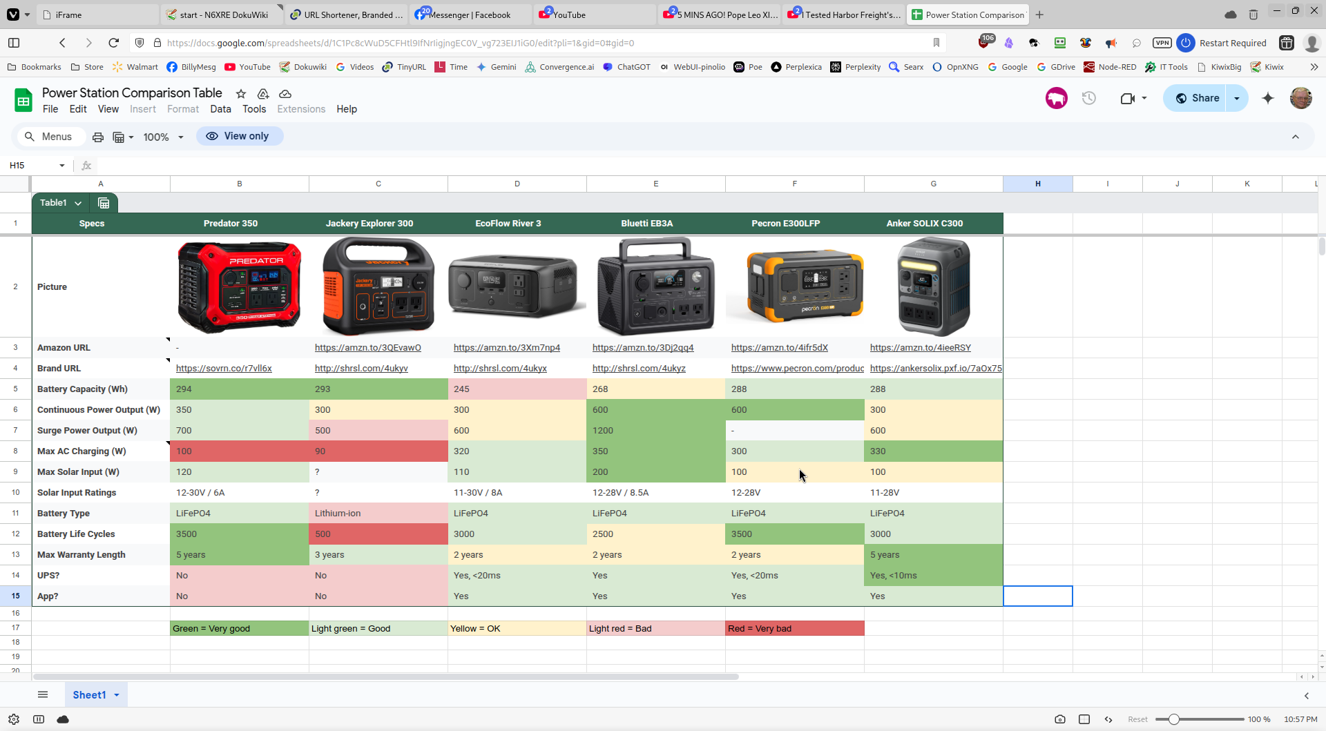Open the page actions code icon

click(1108, 719)
